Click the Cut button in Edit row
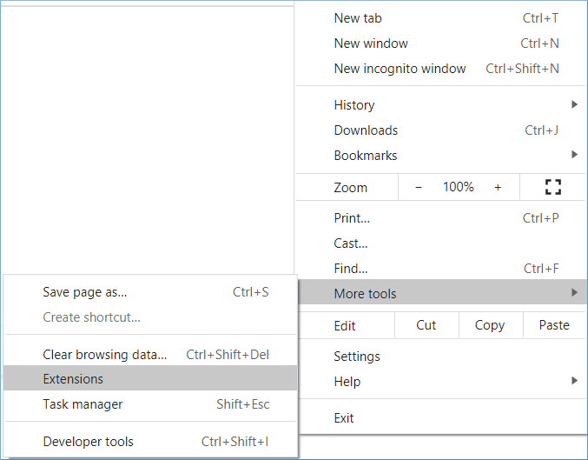 pyautogui.click(x=426, y=325)
